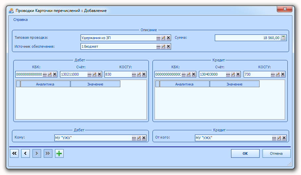Close the Проводки Карточки перечислений window
Viewport: 301px width, 175px height.
(285, 9)
